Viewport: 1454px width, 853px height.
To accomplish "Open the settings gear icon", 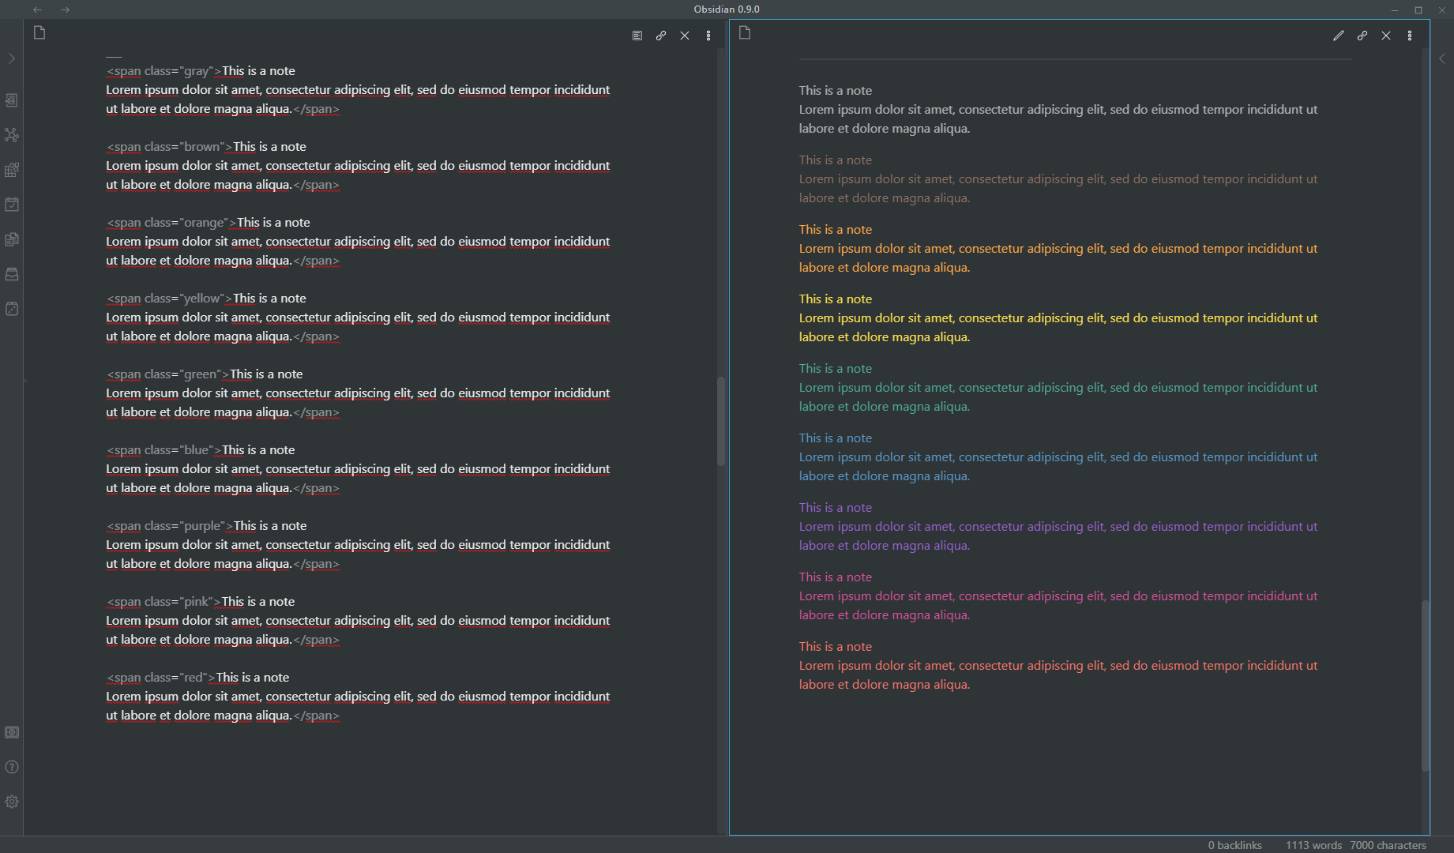I will (x=12, y=802).
